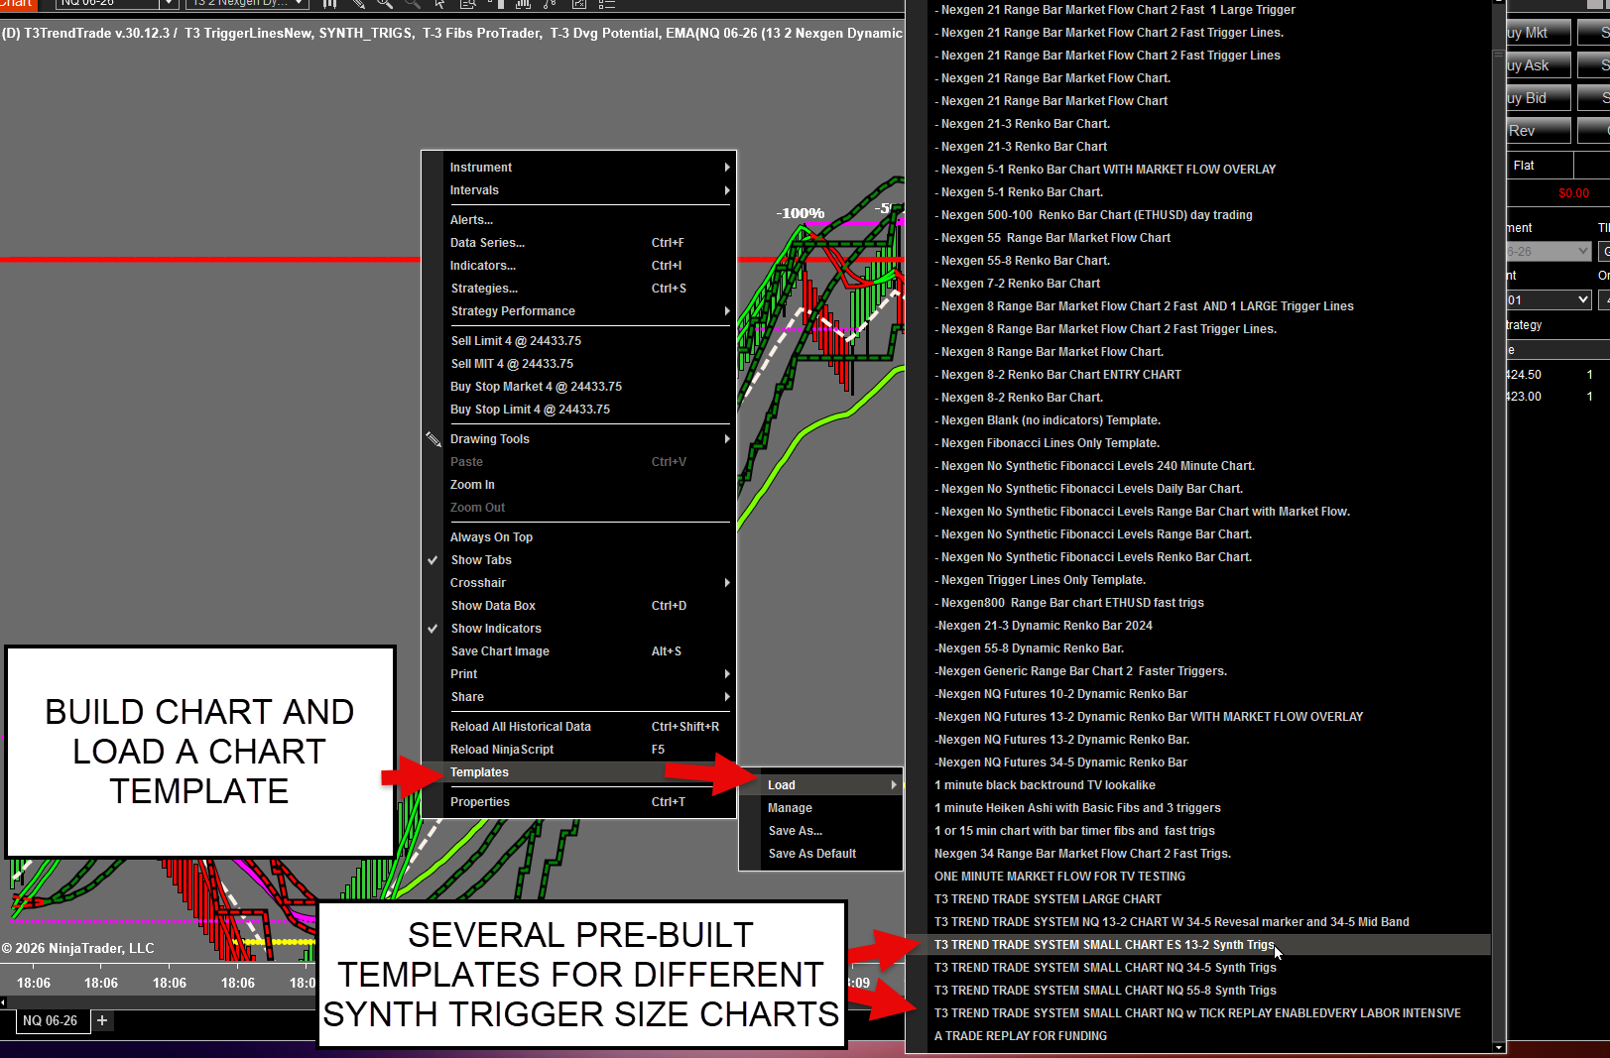The image size is (1610, 1058).
Task: Click the zoom in magnifier toolbar icon
Action: [x=384, y=4]
